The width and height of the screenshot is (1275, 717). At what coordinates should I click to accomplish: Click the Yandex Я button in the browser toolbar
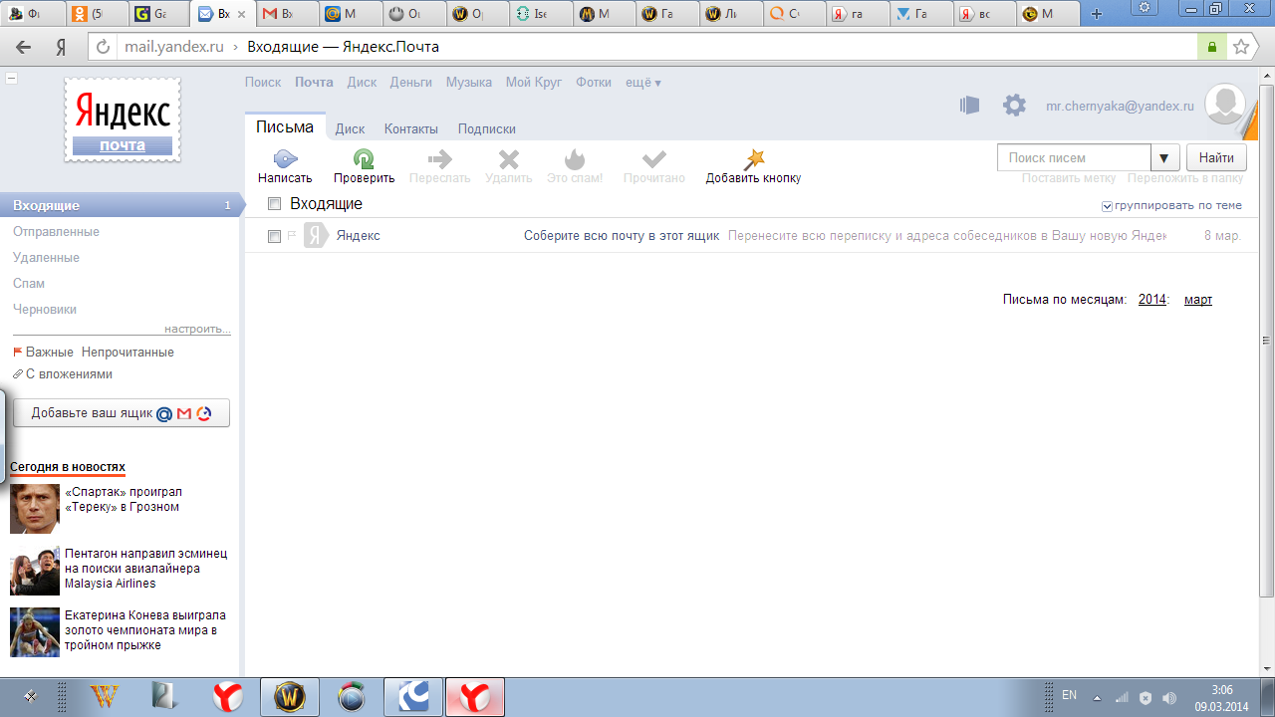point(61,47)
